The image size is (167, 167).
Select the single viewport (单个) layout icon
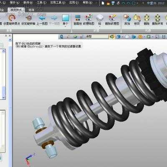click(66, 18)
